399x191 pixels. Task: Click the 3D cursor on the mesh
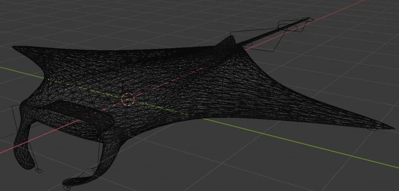point(127,99)
